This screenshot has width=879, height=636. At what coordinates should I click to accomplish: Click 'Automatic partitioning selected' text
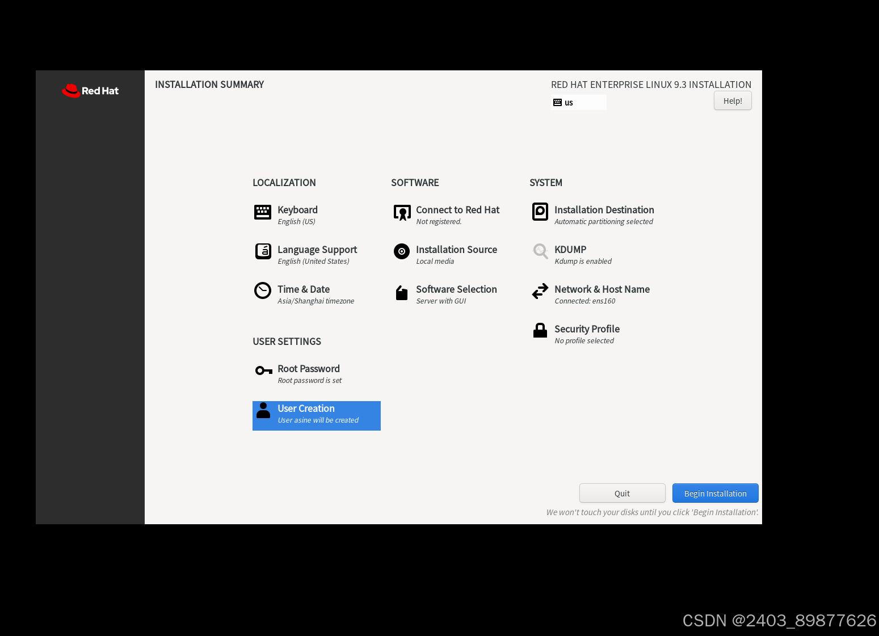click(x=604, y=222)
